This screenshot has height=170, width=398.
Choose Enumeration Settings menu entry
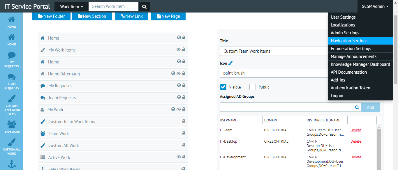[351, 49]
